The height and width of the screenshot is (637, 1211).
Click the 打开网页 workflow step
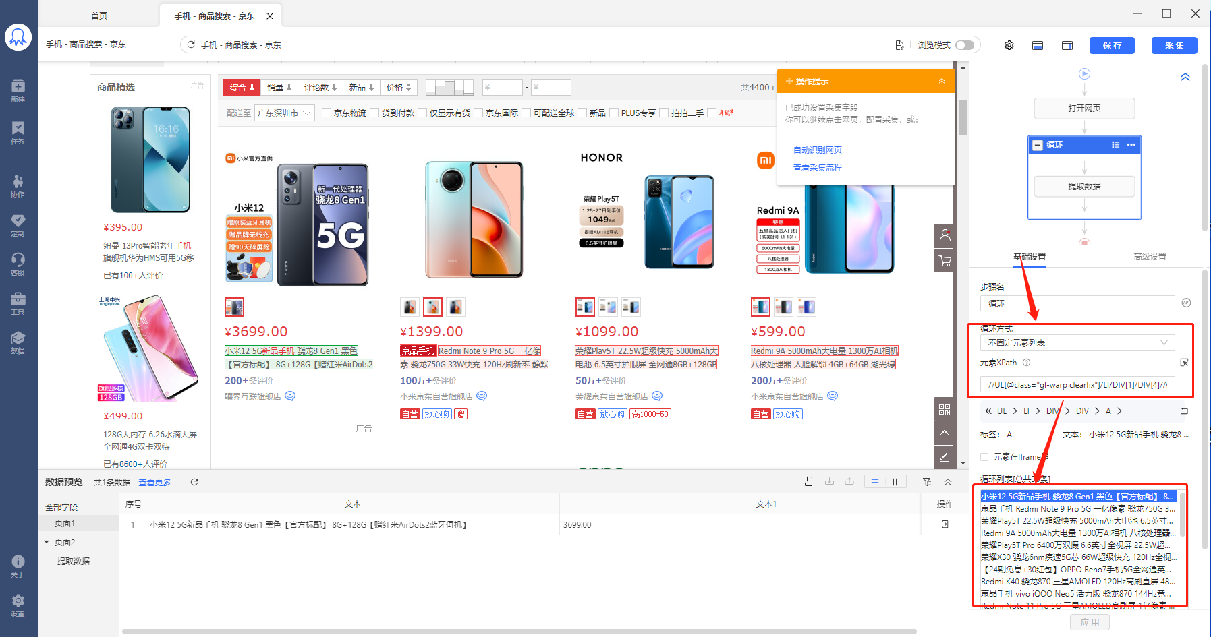pyautogui.click(x=1084, y=109)
